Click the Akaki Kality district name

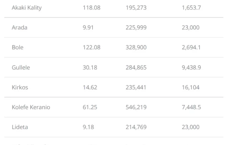[27, 8]
